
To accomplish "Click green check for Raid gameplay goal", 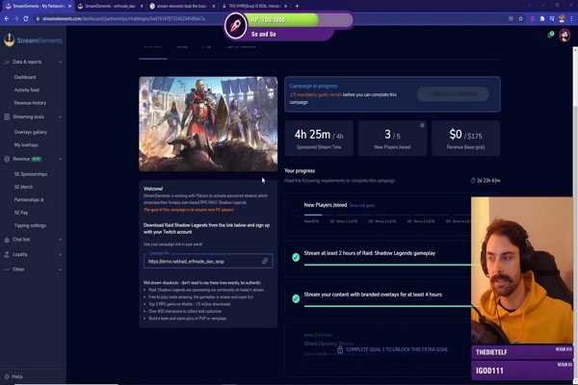I will pos(296,257).
